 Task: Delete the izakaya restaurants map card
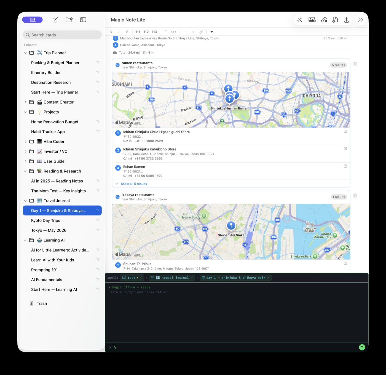point(355,196)
